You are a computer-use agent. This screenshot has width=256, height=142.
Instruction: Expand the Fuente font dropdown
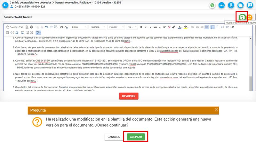116,27
